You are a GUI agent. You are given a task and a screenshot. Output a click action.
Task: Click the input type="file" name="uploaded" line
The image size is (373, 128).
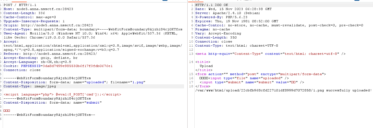(x=244, y=78)
